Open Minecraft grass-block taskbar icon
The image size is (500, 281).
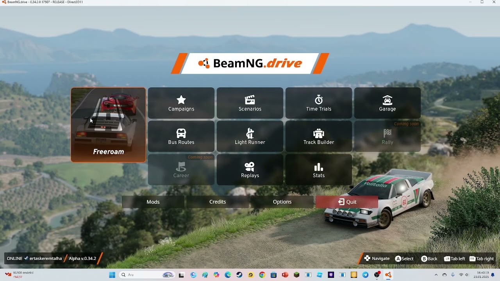coord(296,275)
